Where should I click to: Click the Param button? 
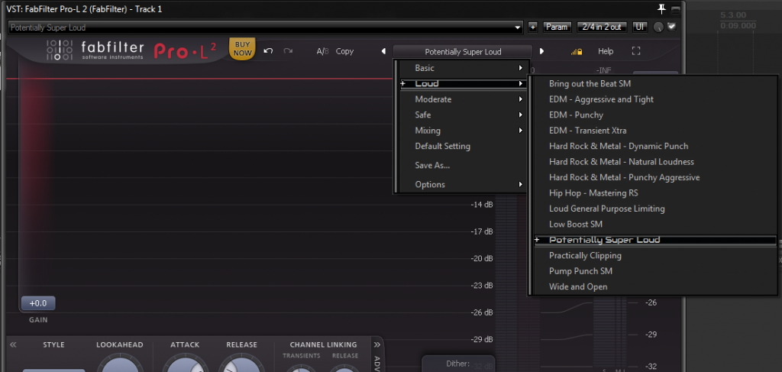557,27
